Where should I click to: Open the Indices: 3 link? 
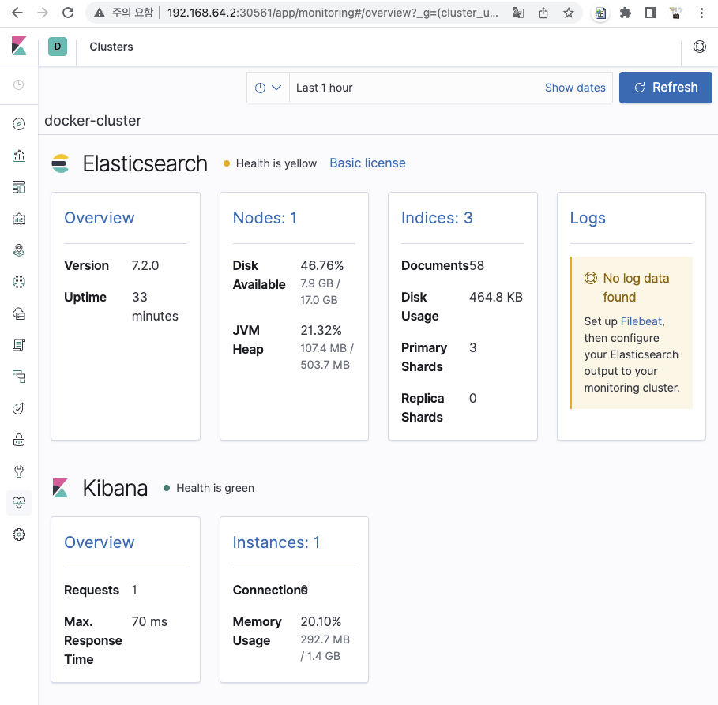[x=437, y=218]
